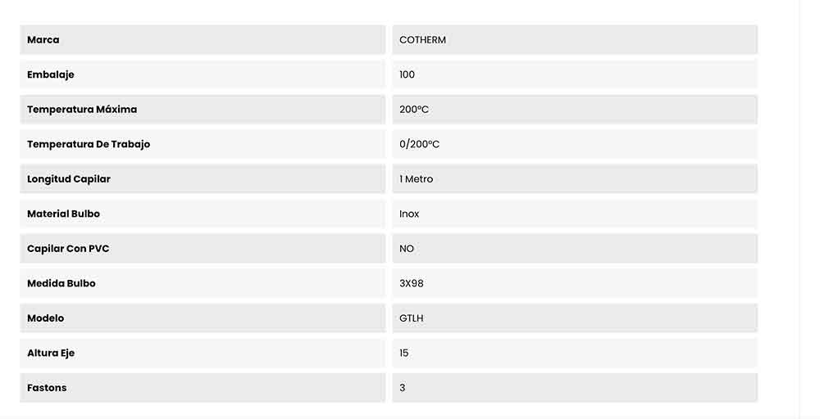Click the Temperatura Máxima label
This screenshot has width=820, height=419.
[x=82, y=110]
